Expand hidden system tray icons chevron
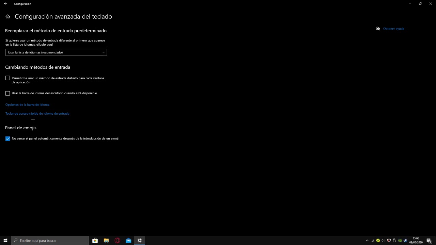The image size is (436, 245). tap(367, 241)
